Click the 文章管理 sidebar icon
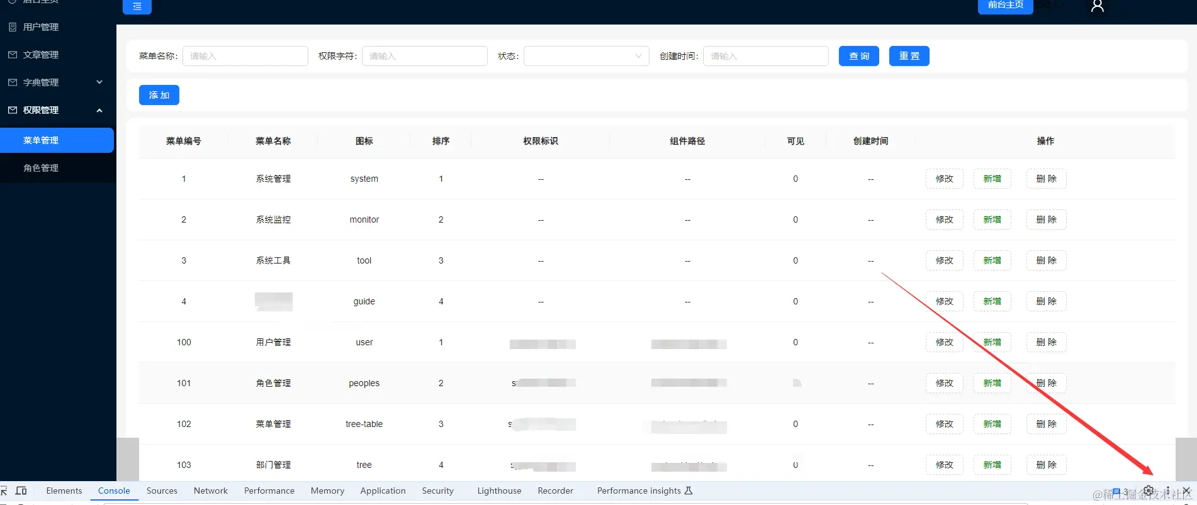The image size is (1197, 505). click(x=13, y=55)
